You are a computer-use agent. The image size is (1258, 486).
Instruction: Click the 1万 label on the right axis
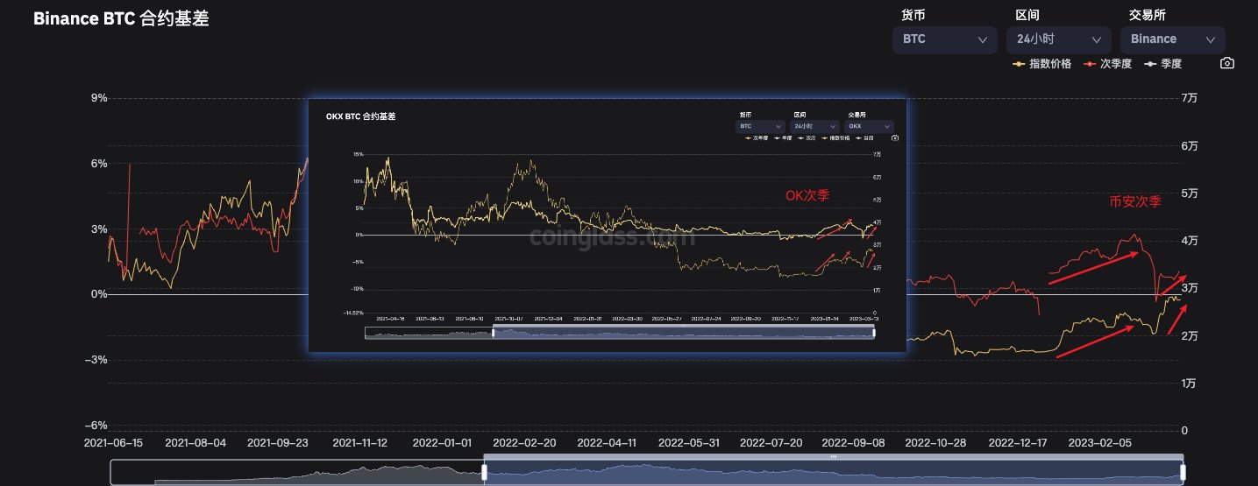(x=1190, y=383)
